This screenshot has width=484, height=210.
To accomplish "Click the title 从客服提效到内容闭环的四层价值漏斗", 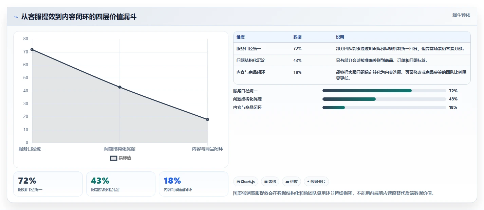I will 79,17.
